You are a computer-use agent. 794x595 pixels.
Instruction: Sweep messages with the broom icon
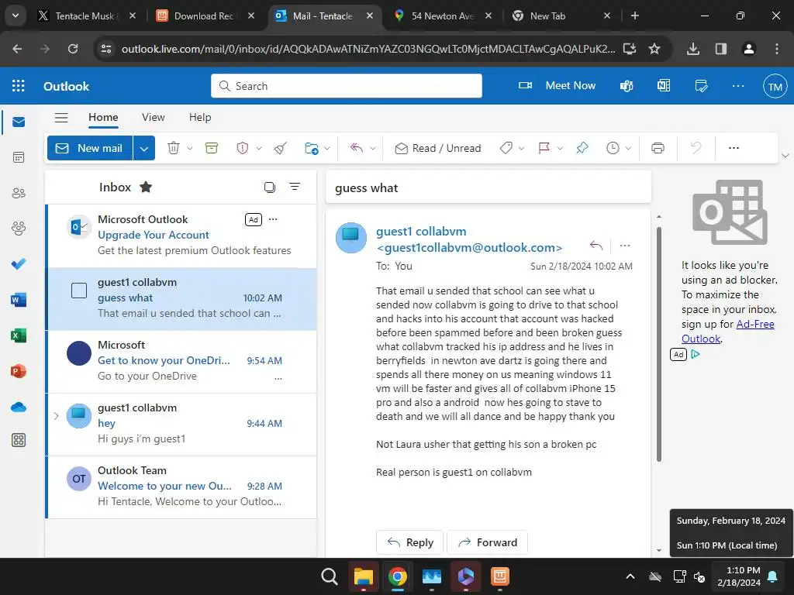coord(281,148)
